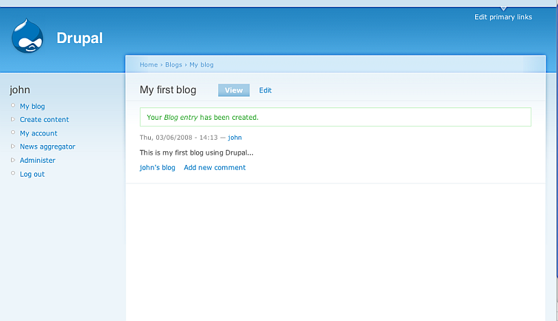Expand the triangle beside Create content

[x=13, y=119]
